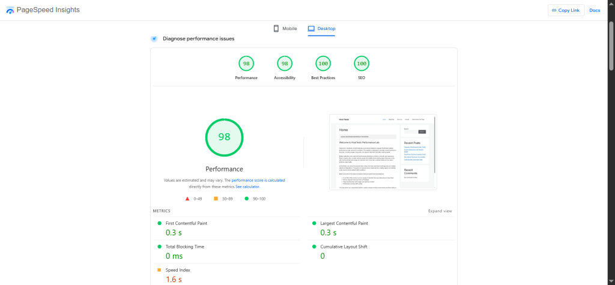Viewport: 615px width, 285px height.
Task: Expand the First Contentful Paint metric
Action: (x=186, y=223)
